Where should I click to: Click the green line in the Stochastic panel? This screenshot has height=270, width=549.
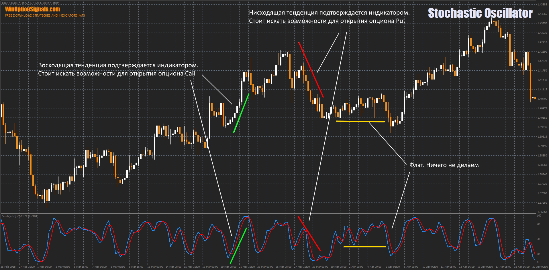tap(238, 246)
